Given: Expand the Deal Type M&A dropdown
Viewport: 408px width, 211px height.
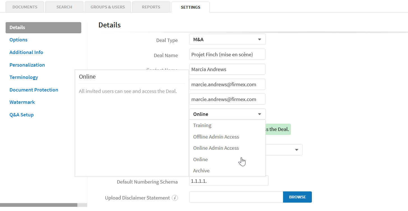Looking at the screenshot, I should point(227,39).
